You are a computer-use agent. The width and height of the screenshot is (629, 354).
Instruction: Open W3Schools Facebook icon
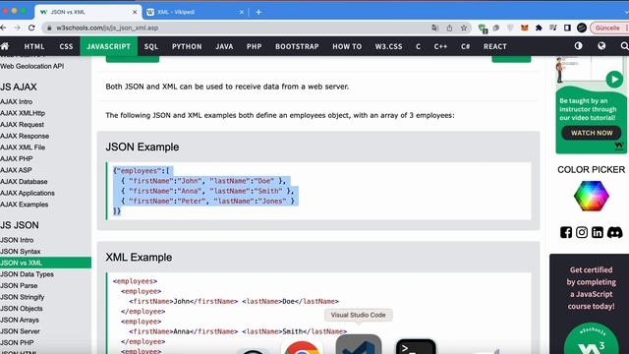click(566, 232)
